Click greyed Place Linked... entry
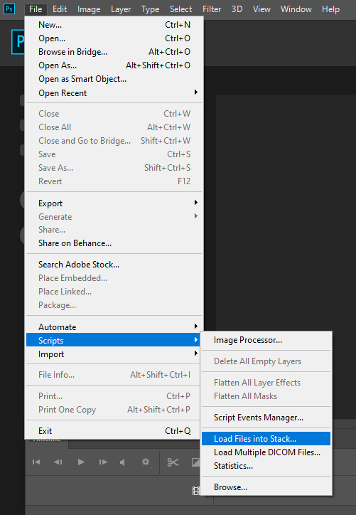356x515 pixels. (114, 292)
